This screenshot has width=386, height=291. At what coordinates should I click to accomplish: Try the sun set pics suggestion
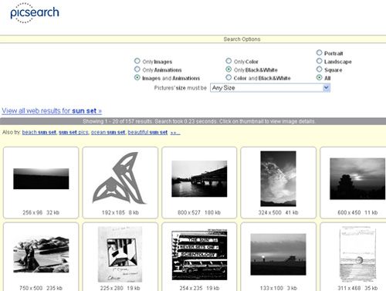pos(73,132)
